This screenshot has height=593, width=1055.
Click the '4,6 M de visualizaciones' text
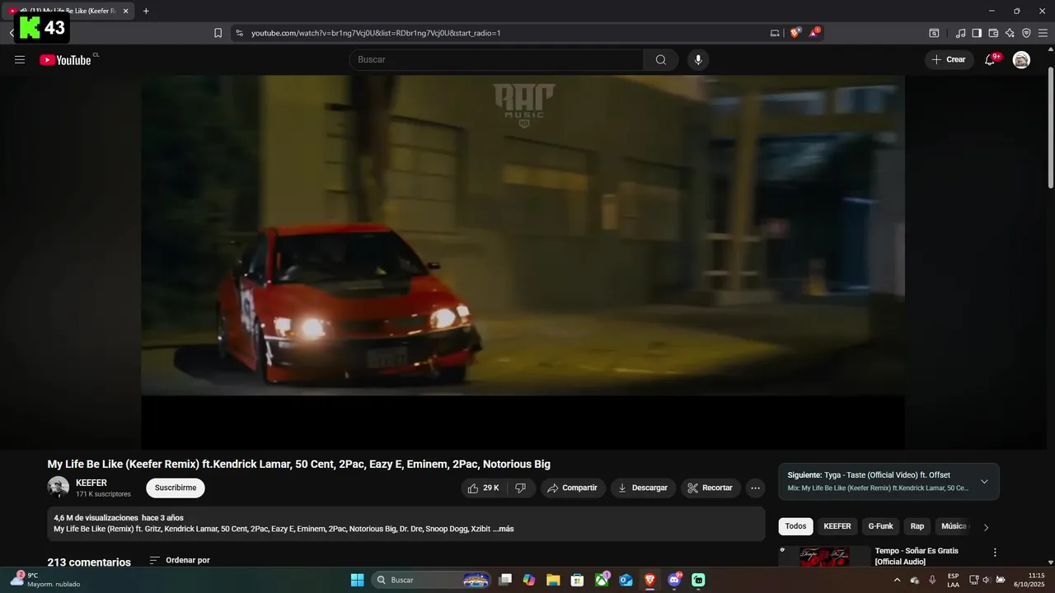point(96,518)
